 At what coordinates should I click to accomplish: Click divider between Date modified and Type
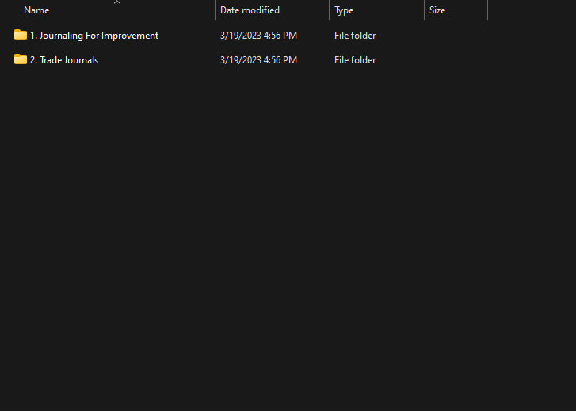[329, 10]
